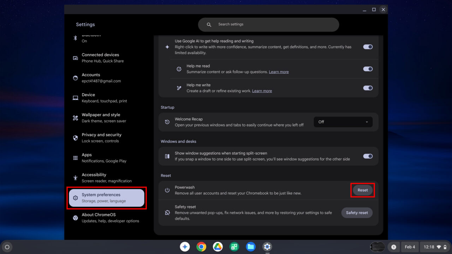Screen dimensions: 452x254
Task: Click the Search settings field
Action: click(x=268, y=24)
